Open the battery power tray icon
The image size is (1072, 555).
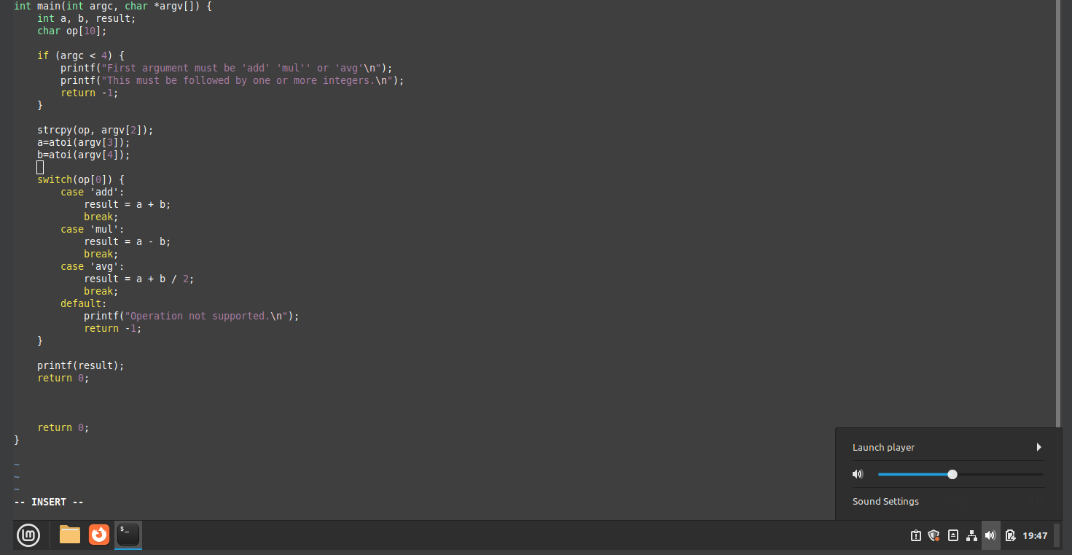point(1010,536)
